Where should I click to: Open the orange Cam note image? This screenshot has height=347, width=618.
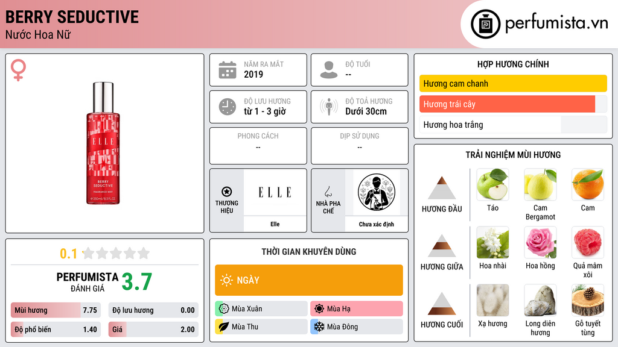click(588, 184)
